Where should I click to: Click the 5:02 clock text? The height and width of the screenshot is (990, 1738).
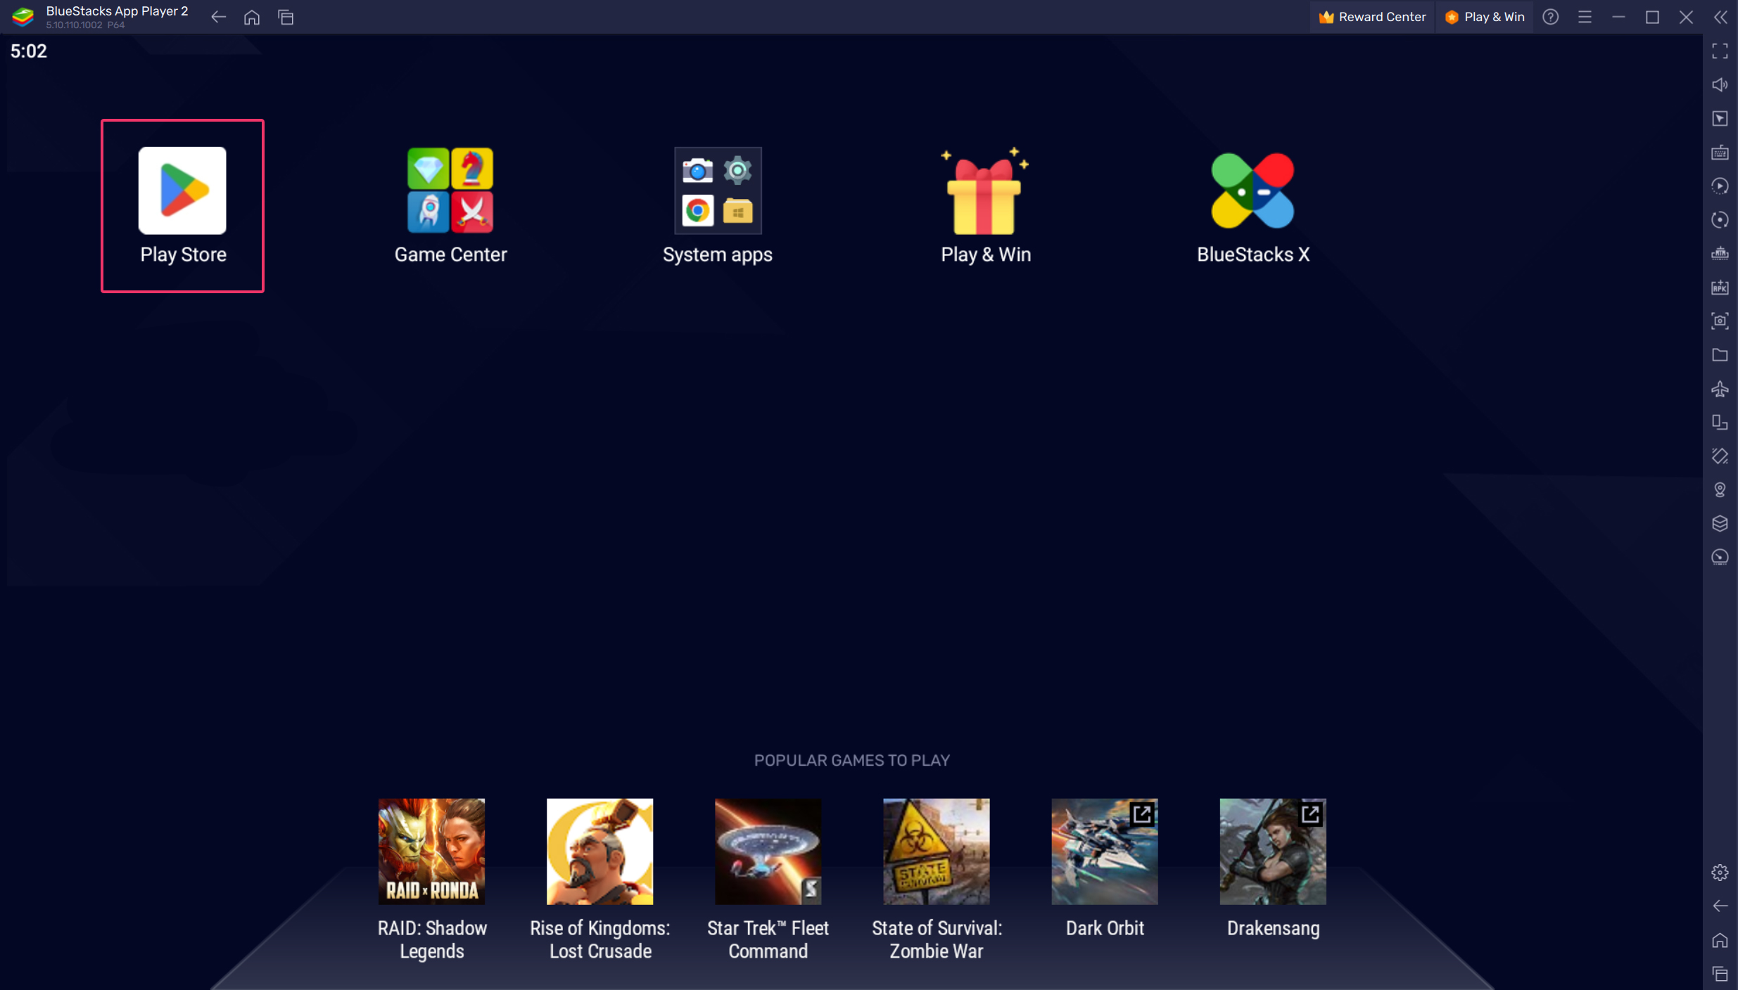click(28, 51)
